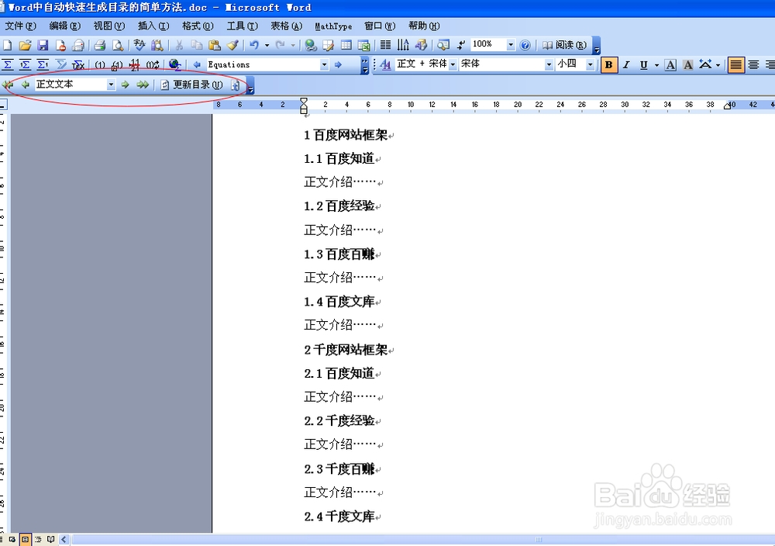The height and width of the screenshot is (546, 775).
Task: Promote to Heading 1 double arrow
Action: (8, 85)
